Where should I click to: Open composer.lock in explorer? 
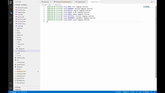pos(21,74)
